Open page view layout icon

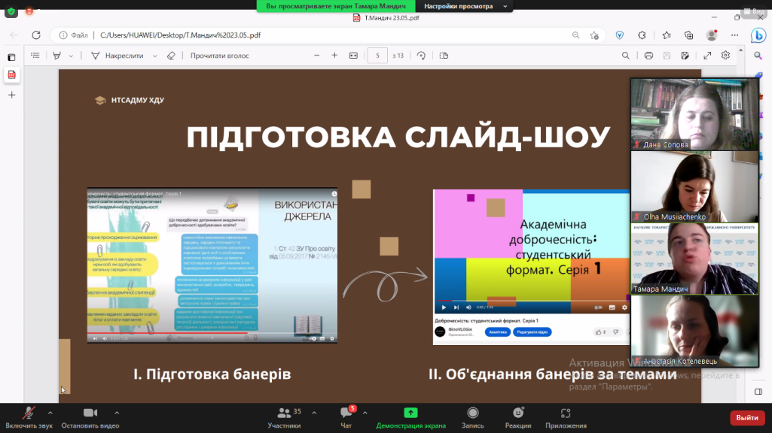444,56
